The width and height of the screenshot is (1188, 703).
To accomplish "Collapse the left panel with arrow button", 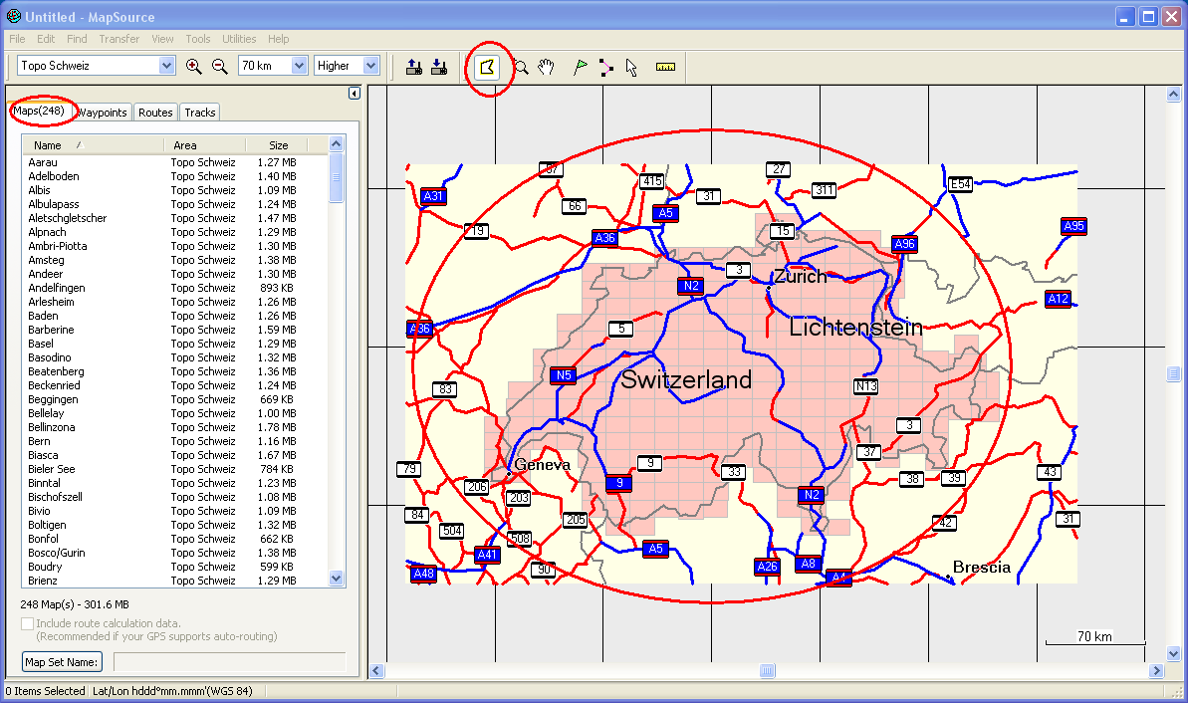I will 354,94.
